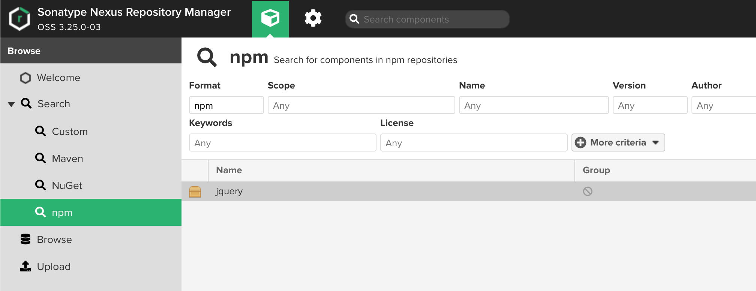Image resolution: width=756 pixels, height=291 pixels.
Task: Click the Browse database stack icon
Action: tap(25, 239)
